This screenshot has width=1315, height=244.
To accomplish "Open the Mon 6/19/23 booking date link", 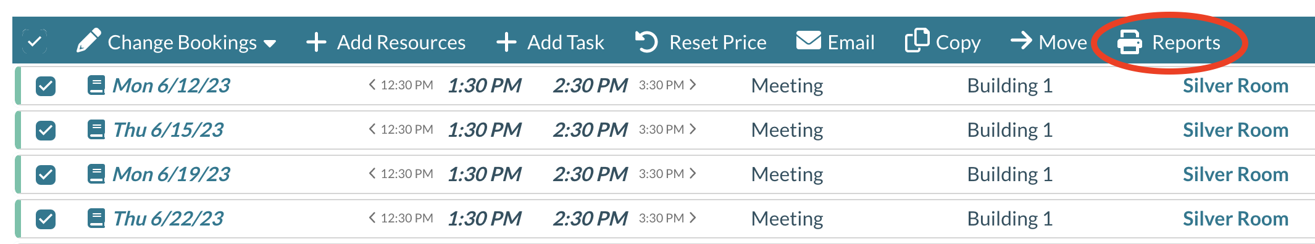I will coord(172,174).
